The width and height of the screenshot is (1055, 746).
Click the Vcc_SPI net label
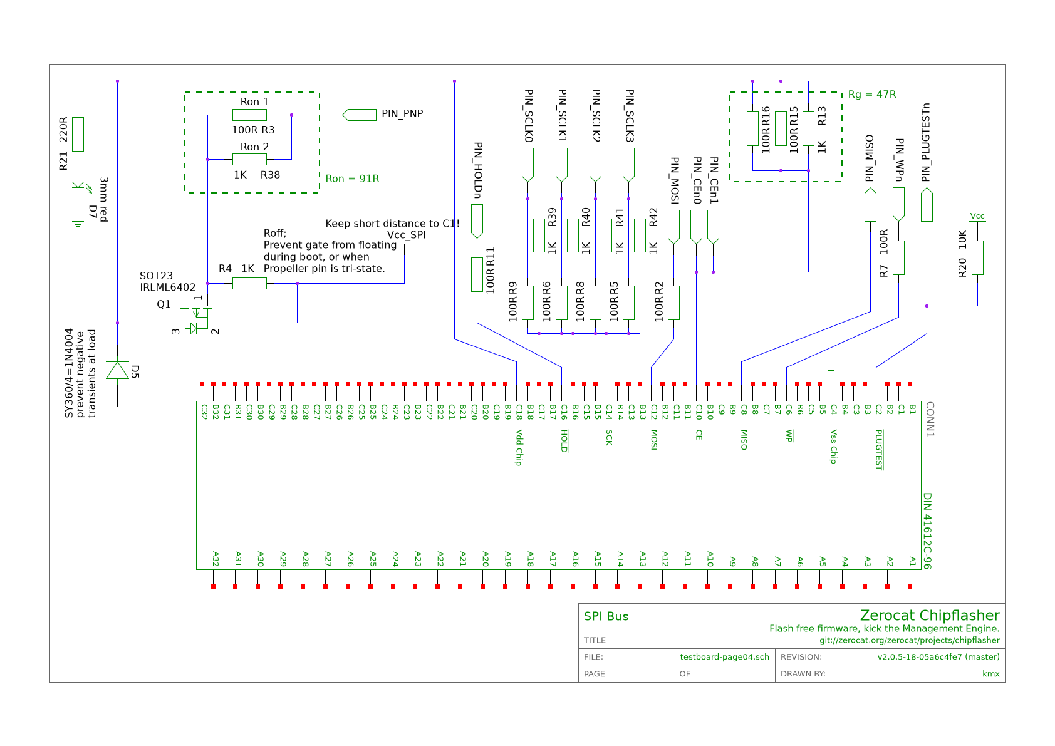[407, 235]
